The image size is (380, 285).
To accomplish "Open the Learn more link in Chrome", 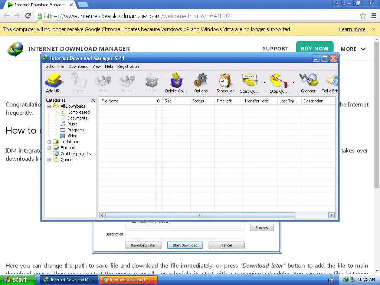I will coord(352,29).
